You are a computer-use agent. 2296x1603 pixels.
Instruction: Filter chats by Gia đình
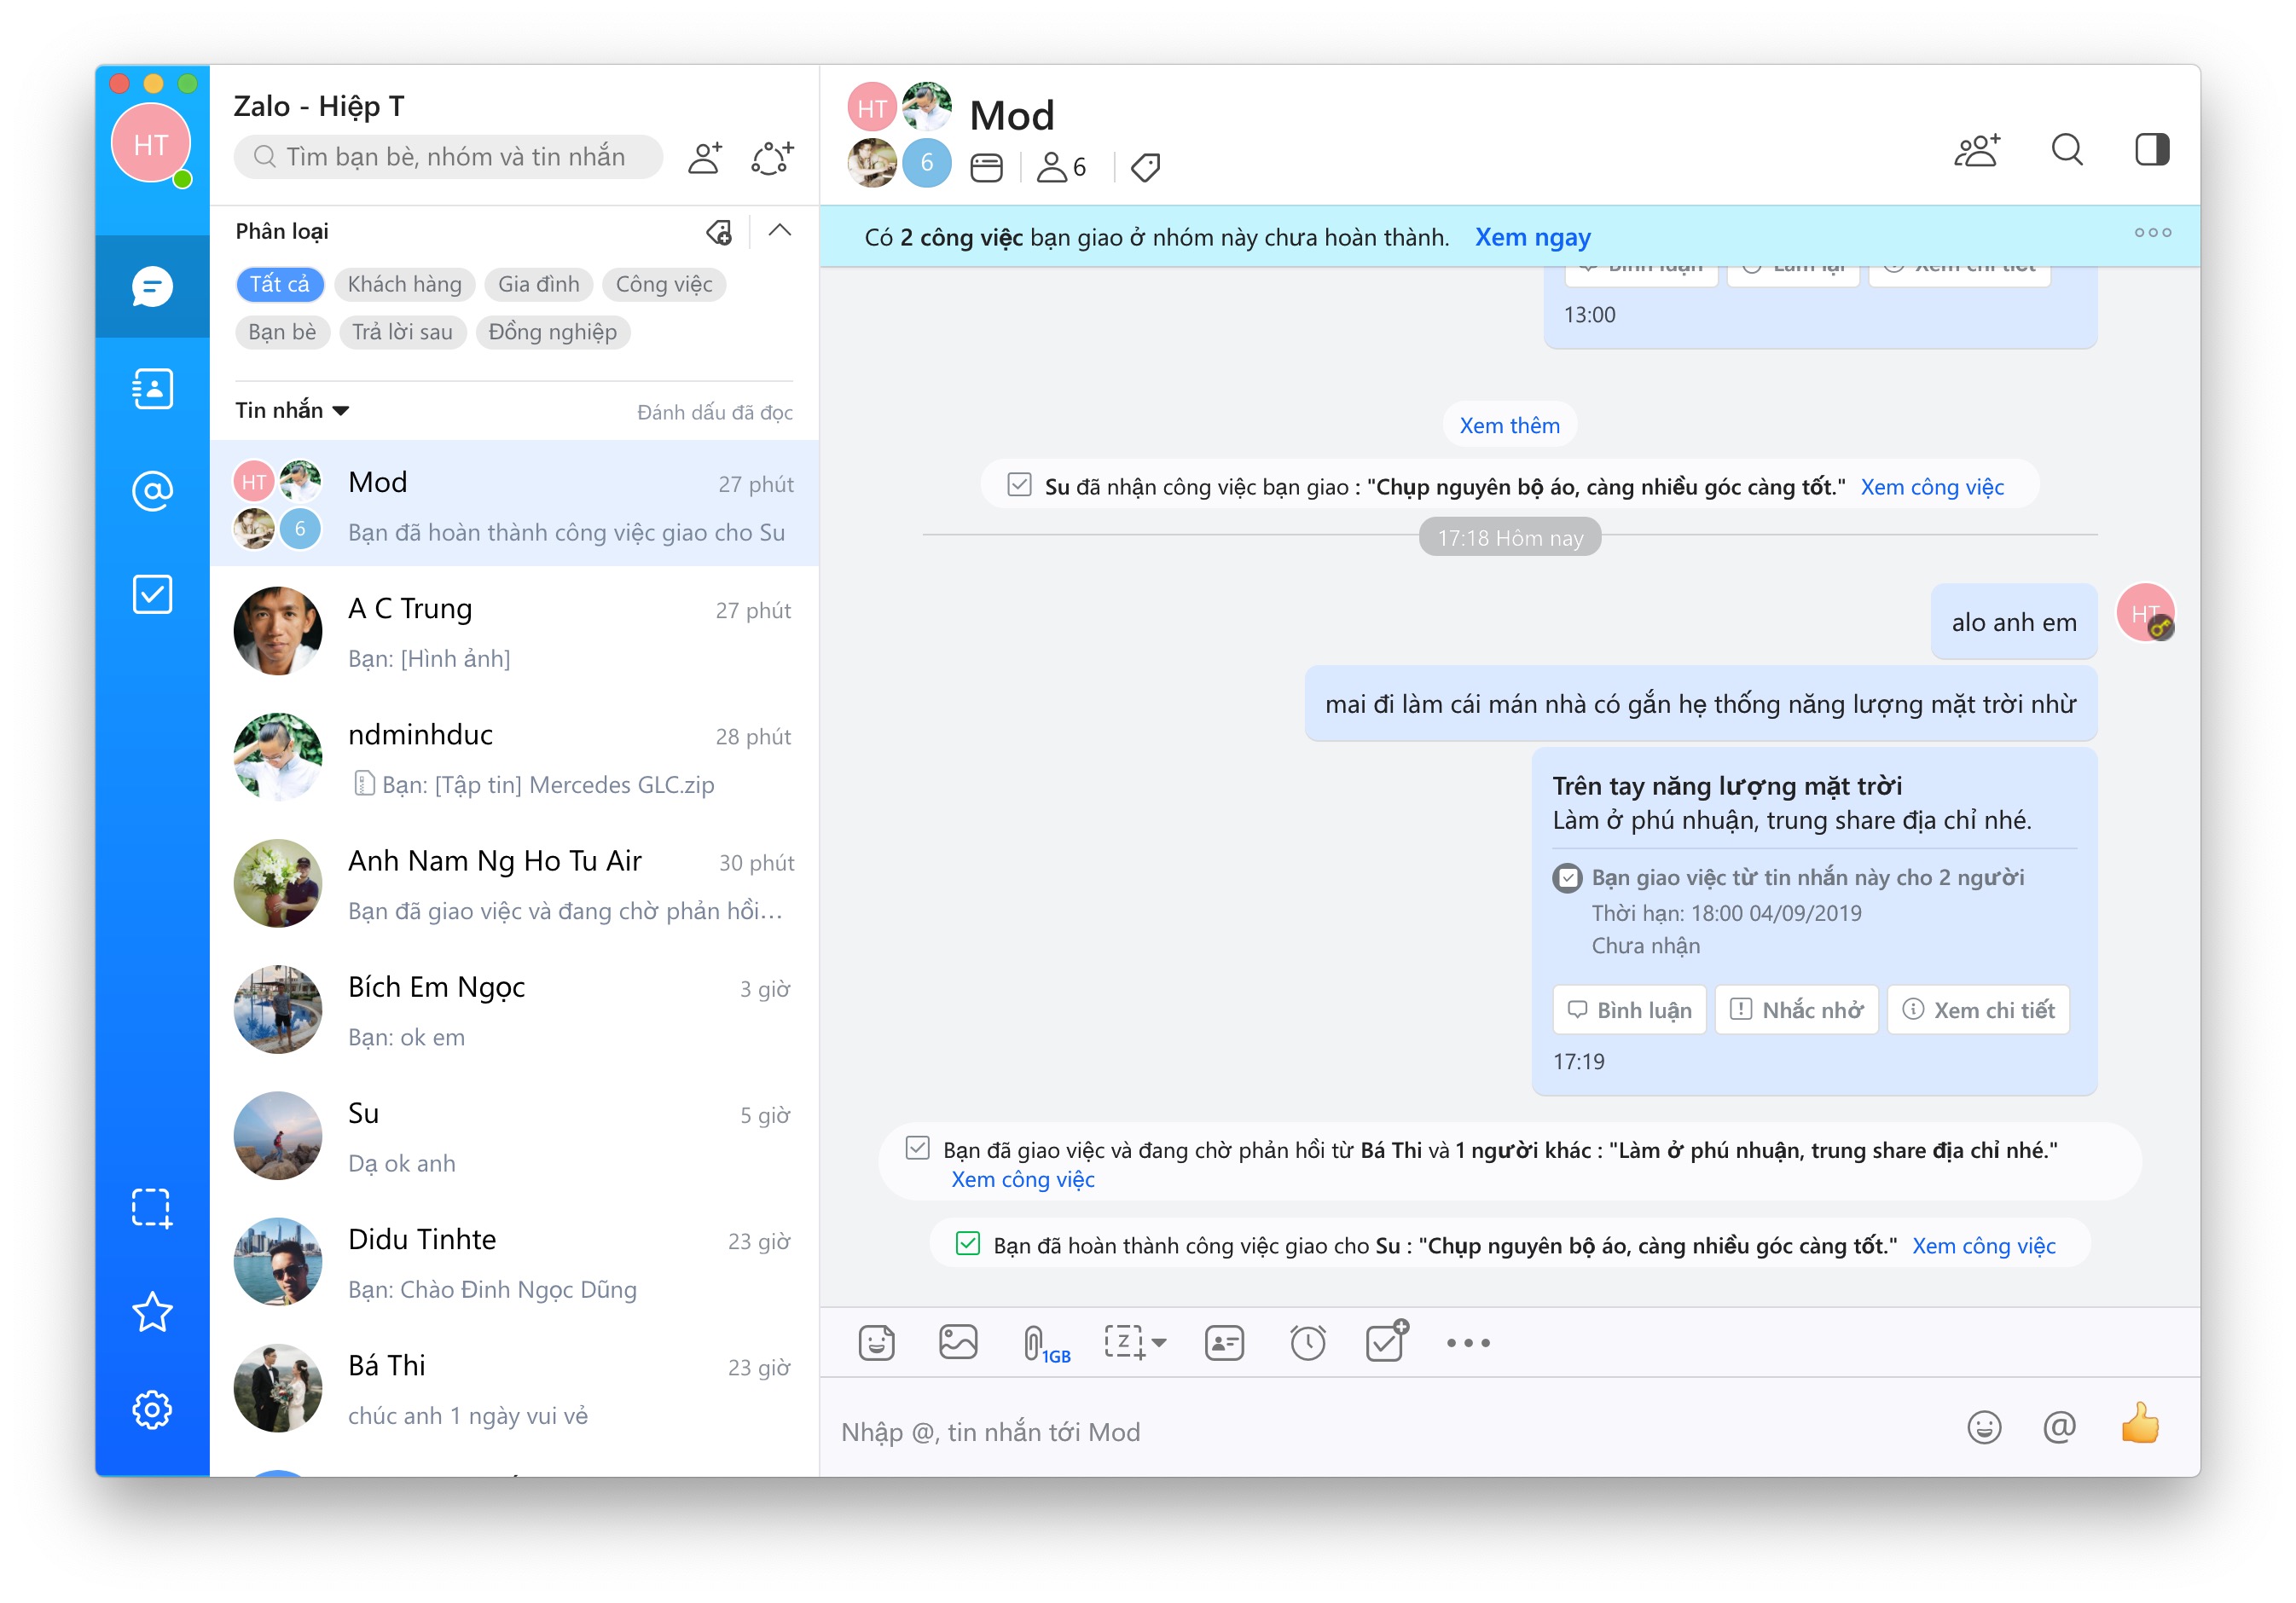tap(538, 284)
